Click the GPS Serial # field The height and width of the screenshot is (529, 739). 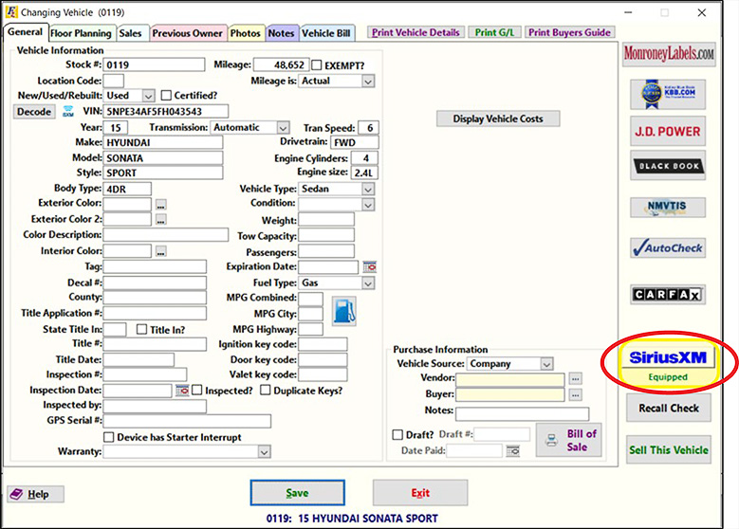[187, 421]
